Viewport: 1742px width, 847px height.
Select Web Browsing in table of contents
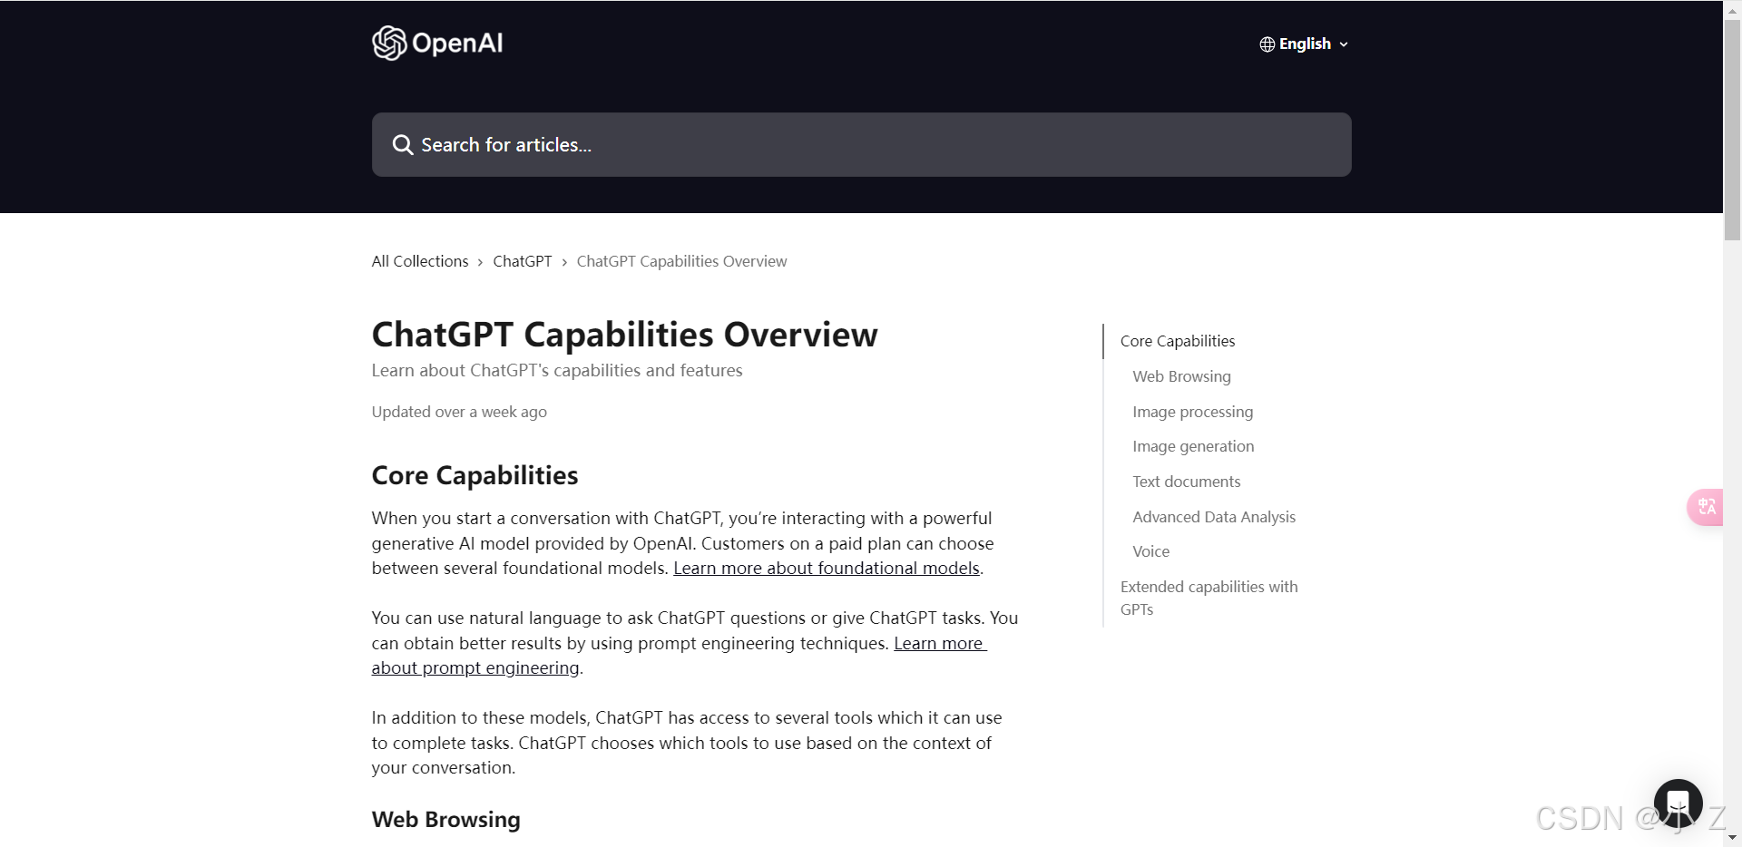tap(1181, 376)
